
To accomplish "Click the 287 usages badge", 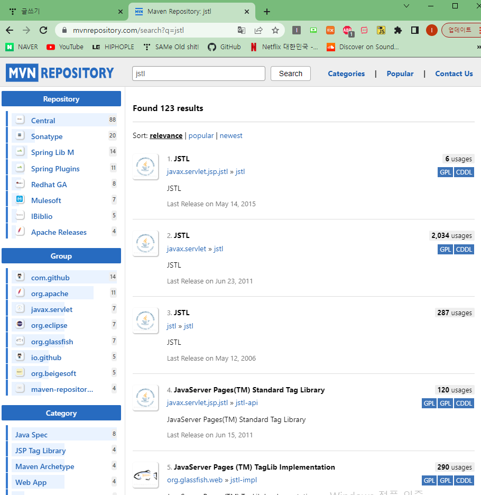I will click(455, 313).
